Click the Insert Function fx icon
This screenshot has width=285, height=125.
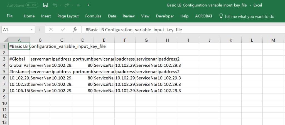(75, 30)
